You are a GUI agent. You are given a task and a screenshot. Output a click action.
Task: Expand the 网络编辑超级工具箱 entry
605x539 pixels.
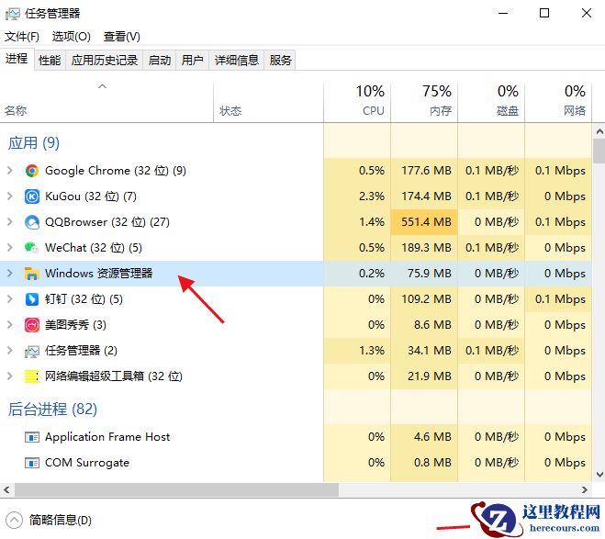(x=10, y=376)
